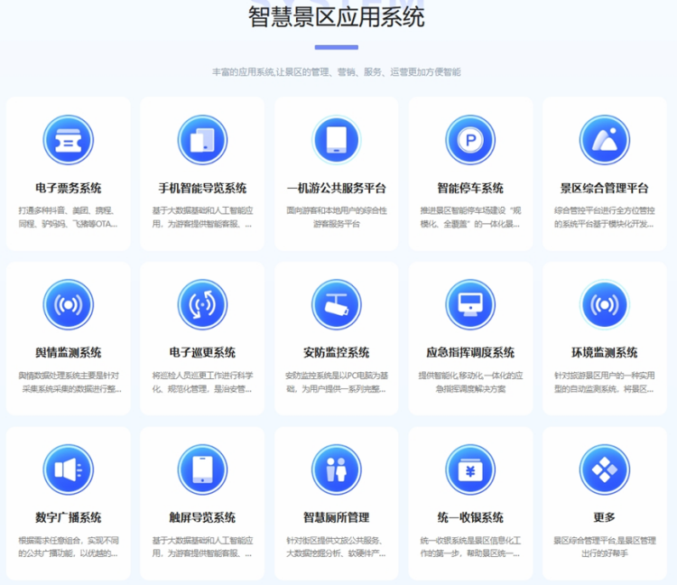This screenshot has height=585, width=677.
Task: Click the 舆情监测系统 signal icon
Action: point(69,305)
